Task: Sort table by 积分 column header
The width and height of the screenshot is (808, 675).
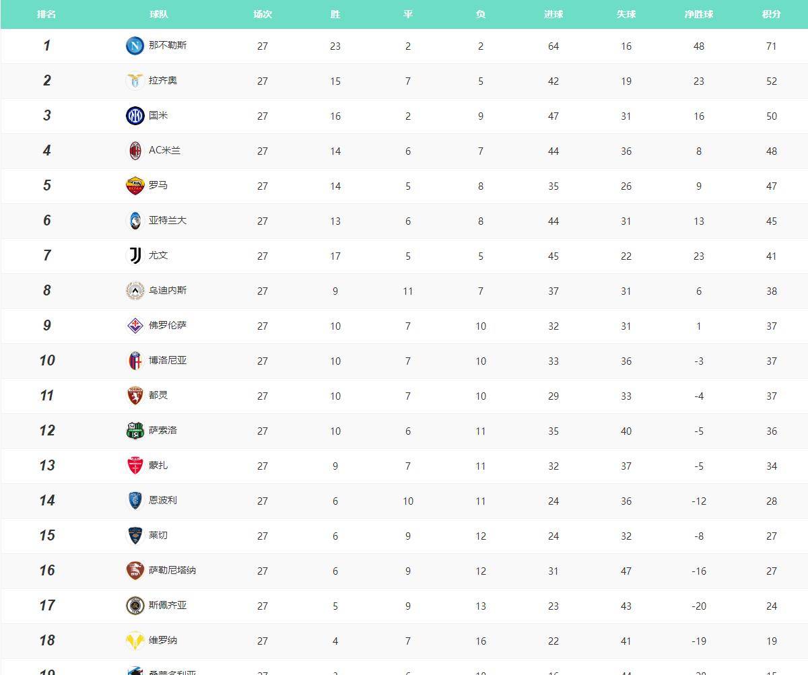Action: point(771,14)
